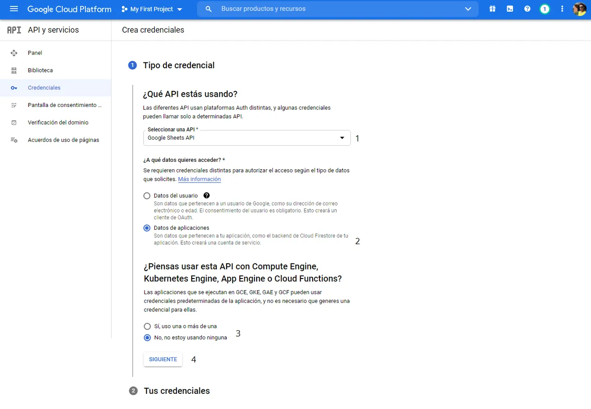Click the Google Sheets API dropdown arrow
This screenshot has width=591, height=409.
click(x=342, y=138)
